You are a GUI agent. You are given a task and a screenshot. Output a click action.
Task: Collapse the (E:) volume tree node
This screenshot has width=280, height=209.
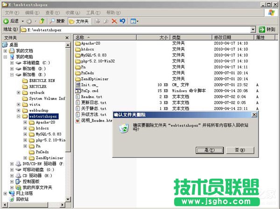coord(12,74)
